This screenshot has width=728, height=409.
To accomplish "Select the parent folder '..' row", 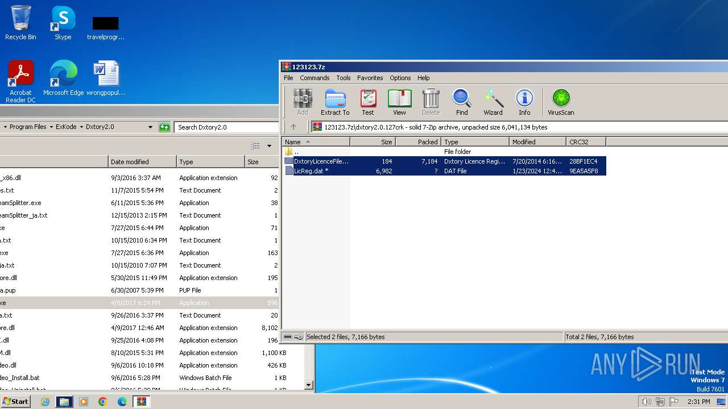I will (444, 152).
